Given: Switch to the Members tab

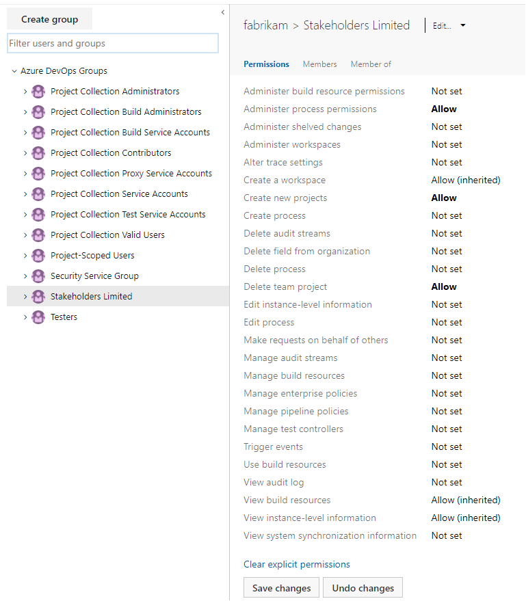Looking at the screenshot, I should click(319, 64).
